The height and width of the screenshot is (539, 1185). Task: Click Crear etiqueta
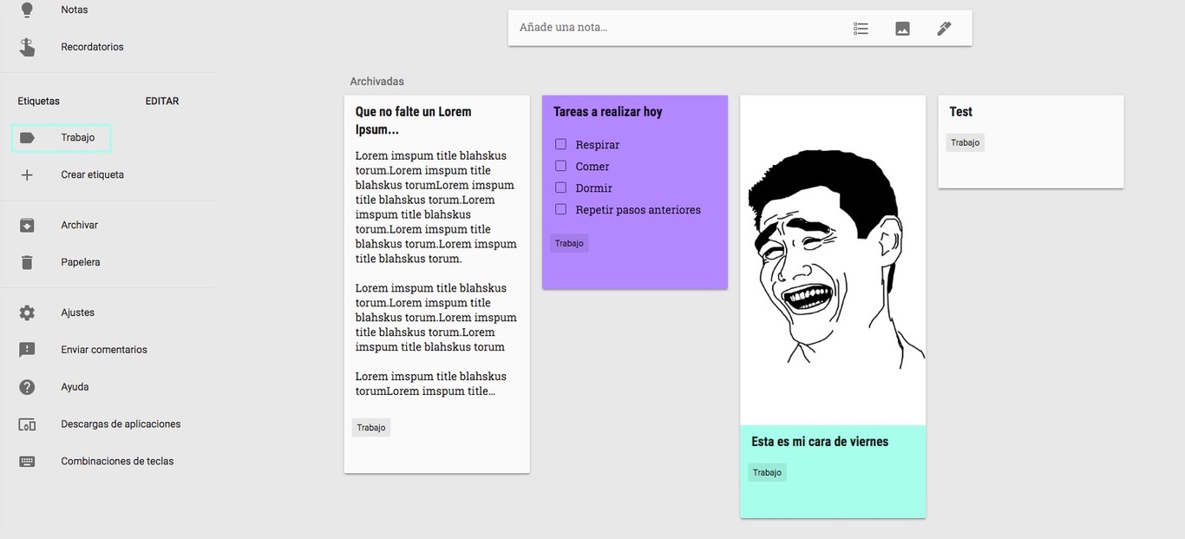92,174
